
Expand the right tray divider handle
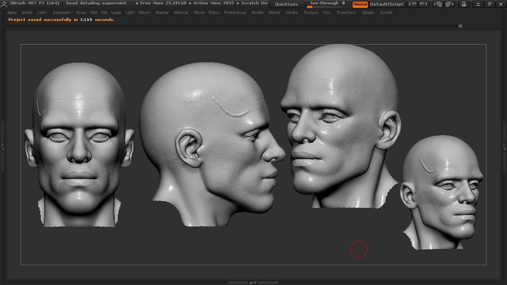pyautogui.click(x=504, y=146)
